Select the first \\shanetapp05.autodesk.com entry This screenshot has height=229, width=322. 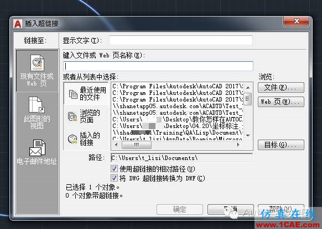pos(178,106)
